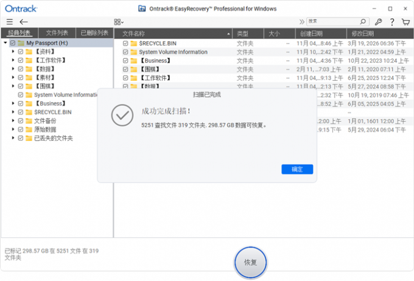Screen dimensions: 414x281
Task: Uncheck 【围棋】 checkbox in file list
Action: [x=125, y=69]
